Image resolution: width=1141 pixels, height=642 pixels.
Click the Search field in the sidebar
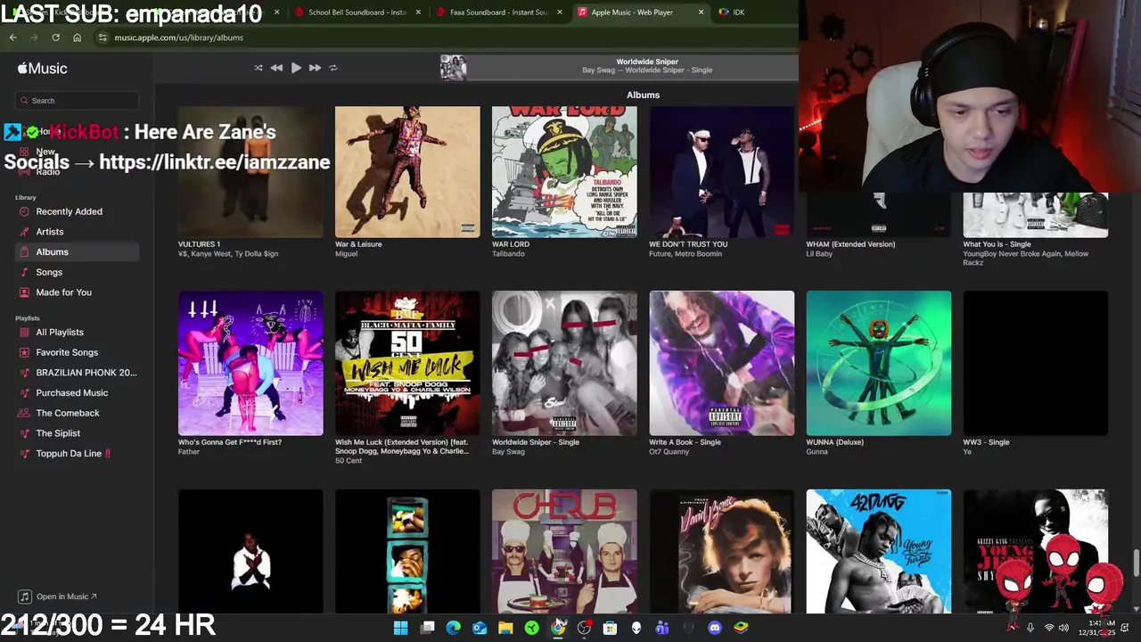(x=77, y=101)
